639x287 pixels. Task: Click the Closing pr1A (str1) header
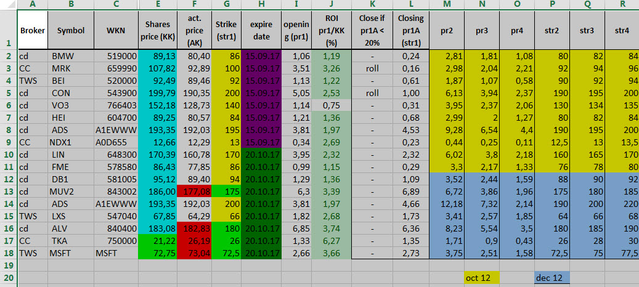(x=411, y=30)
